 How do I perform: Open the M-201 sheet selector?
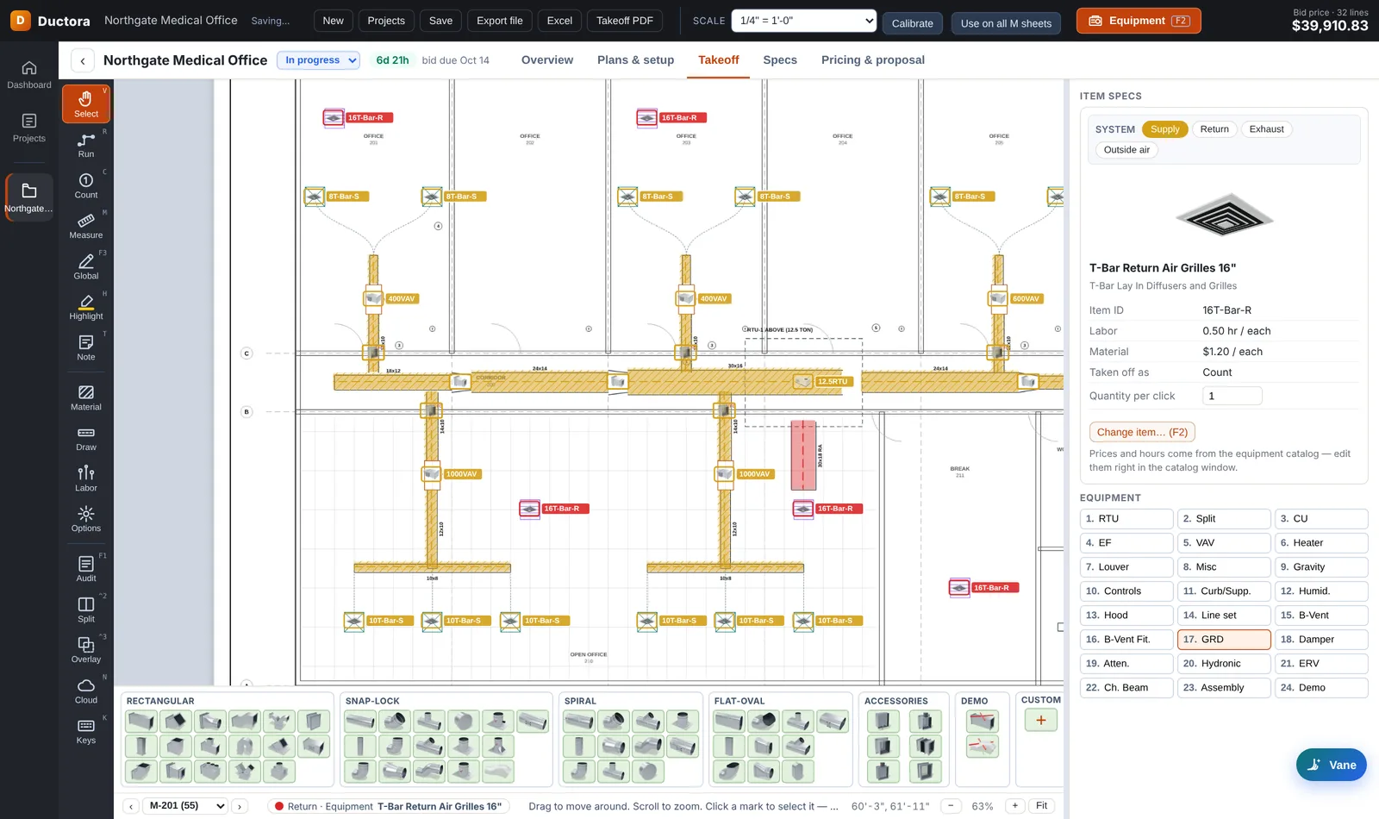coord(185,806)
